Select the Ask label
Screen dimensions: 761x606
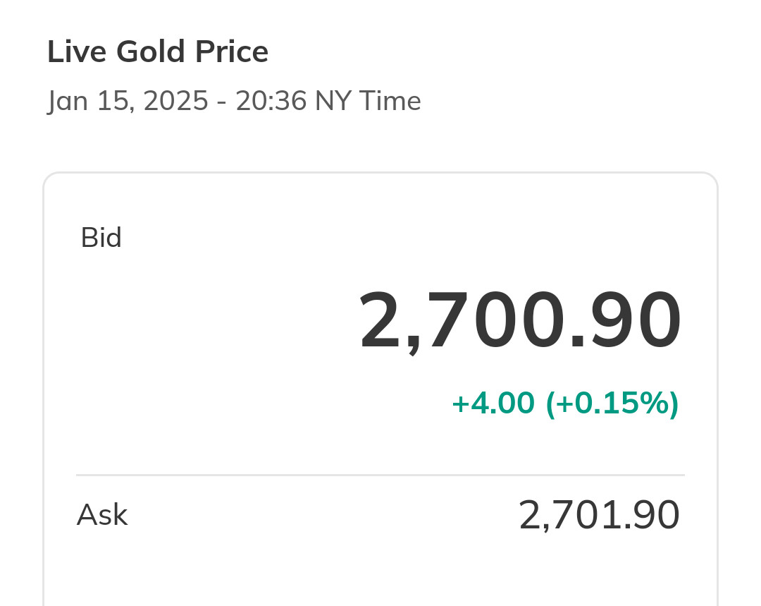[x=102, y=515]
